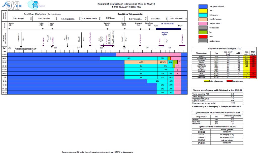Viewport: 258px width, 154px height.
Task: Select the flow value 1472
Action: pos(233,103)
